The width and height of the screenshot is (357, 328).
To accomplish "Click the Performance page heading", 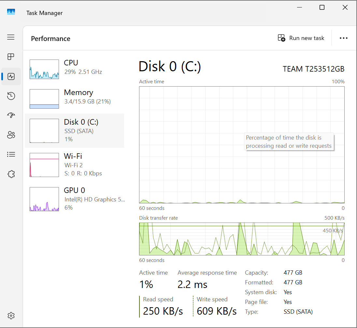I will pyautogui.click(x=50, y=39).
